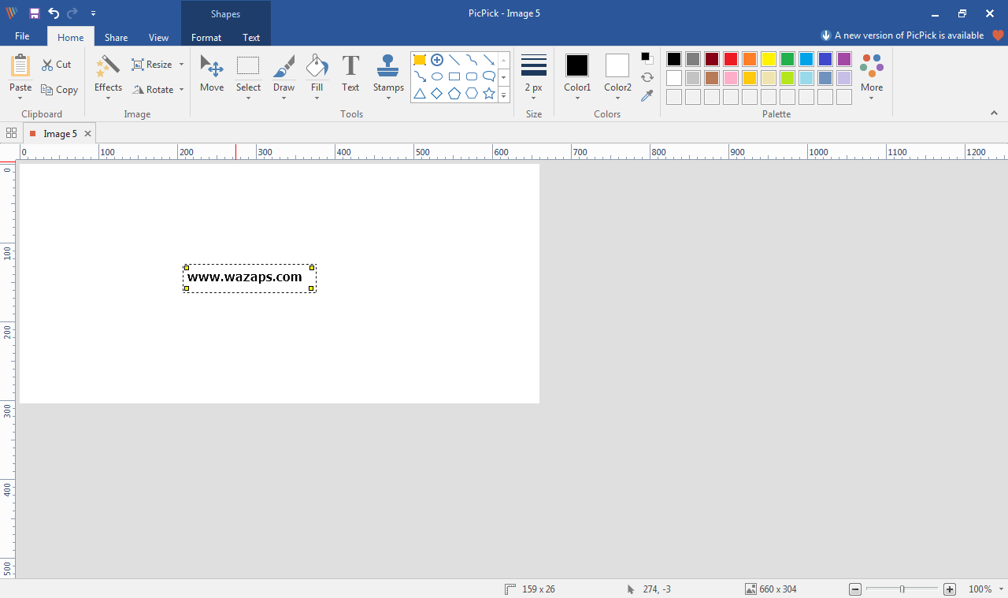The height and width of the screenshot is (598, 1008).
Task: Pick the pentagon shape
Action: pyautogui.click(x=454, y=94)
